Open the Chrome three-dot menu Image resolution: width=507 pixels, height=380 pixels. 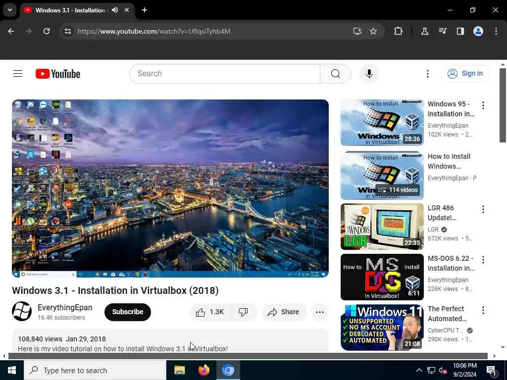[x=496, y=31]
